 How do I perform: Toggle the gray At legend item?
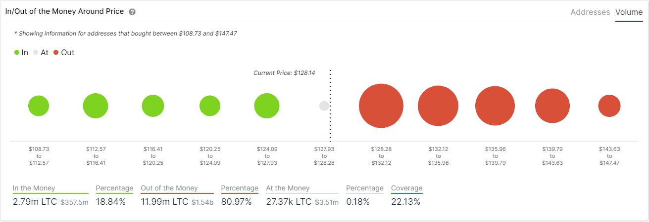41,52
